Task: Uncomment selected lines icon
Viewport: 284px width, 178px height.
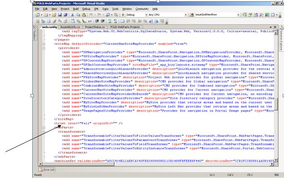Action: tap(115, 21)
